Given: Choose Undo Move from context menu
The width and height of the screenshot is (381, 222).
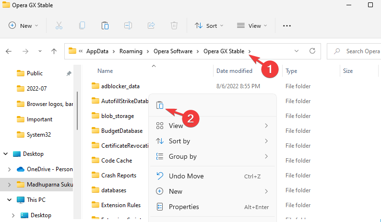Looking at the screenshot, I should pyautogui.click(x=213, y=176).
